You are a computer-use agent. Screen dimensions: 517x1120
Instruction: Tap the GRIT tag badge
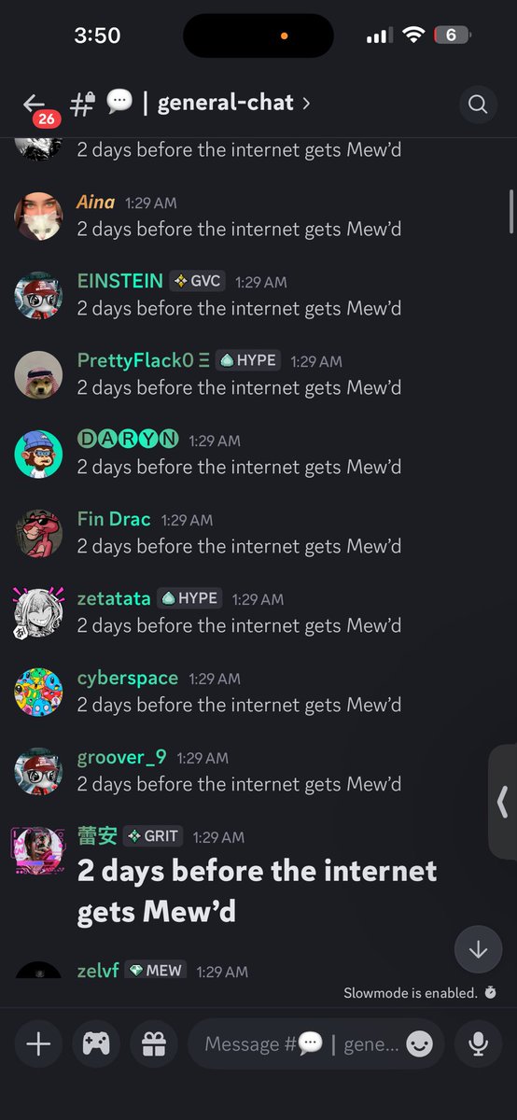[x=153, y=836]
